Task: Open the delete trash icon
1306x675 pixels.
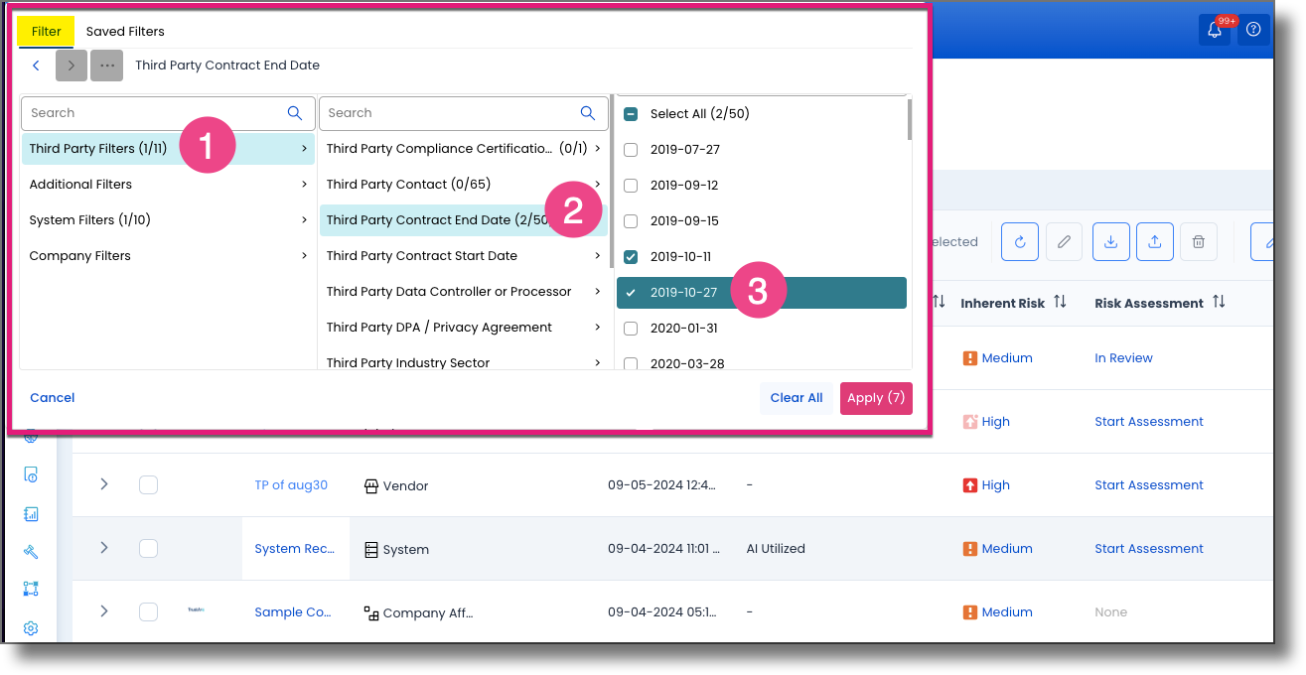Action: pos(1199,241)
